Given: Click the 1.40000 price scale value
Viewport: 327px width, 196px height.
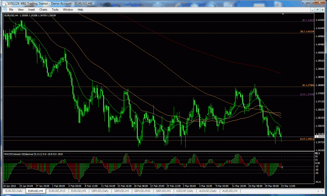Looking at the screenshot, I should pyautogui.click(x=320, y=53).
